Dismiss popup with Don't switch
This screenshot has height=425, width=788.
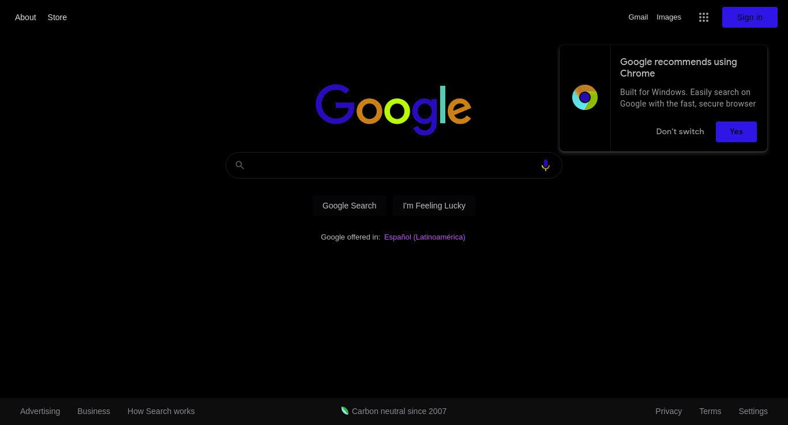click(x=680, y=131)
